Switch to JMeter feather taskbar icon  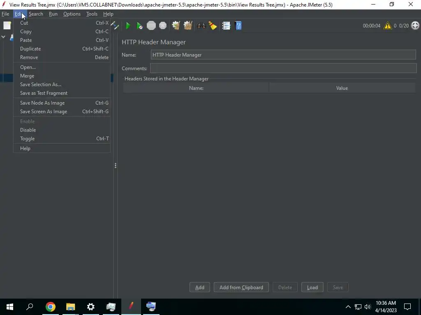[131, 307]
